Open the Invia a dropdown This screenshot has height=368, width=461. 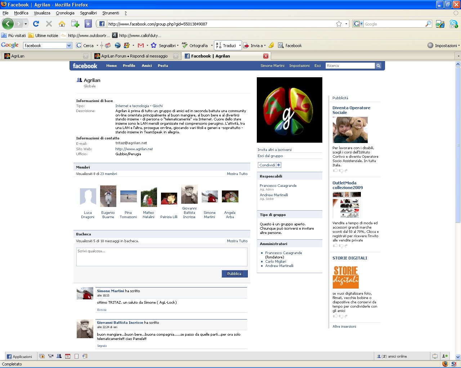pos(254,46)
